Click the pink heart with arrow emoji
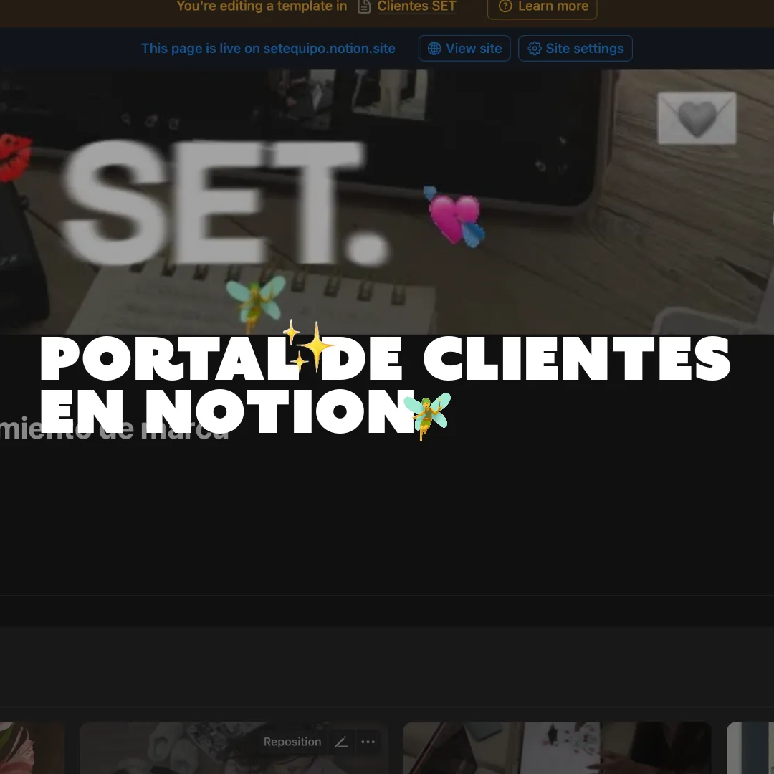Image resolution: width=774 pixels, height=774 pixels. click(x=455, y=215)
